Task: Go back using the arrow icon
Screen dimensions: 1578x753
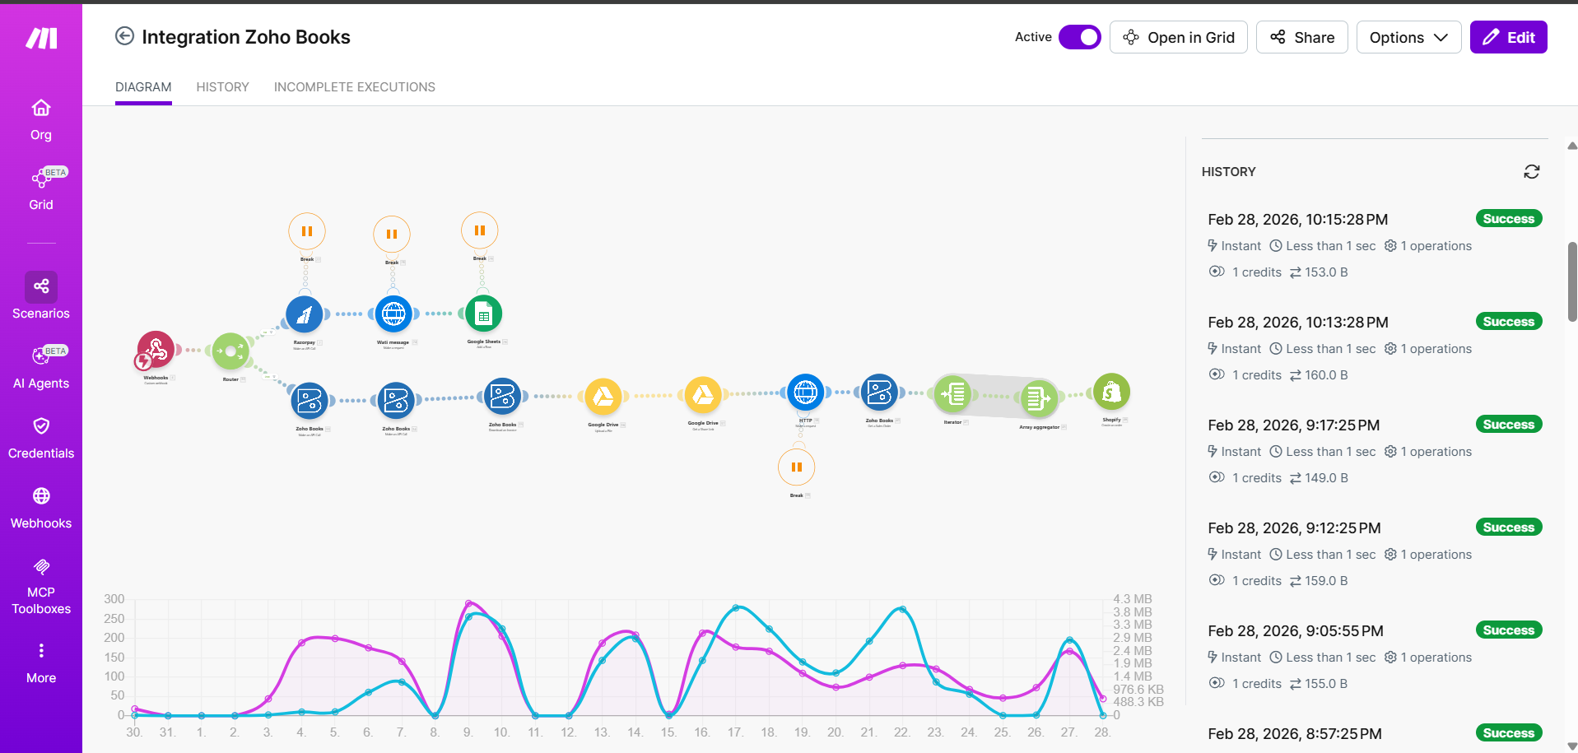Action: (124, 36)
